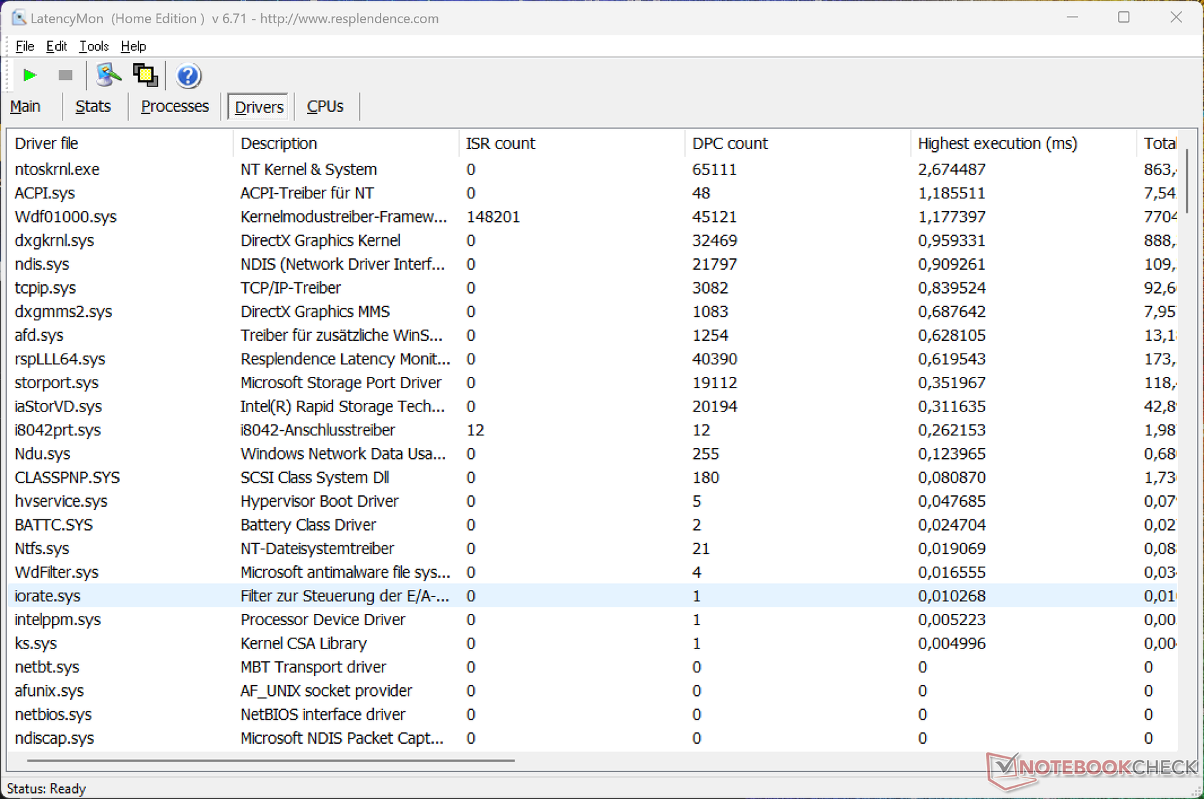Select the hvservice.sys driver row
The height and width of the screenshot is (799, 1204).
tap(592, 501)
